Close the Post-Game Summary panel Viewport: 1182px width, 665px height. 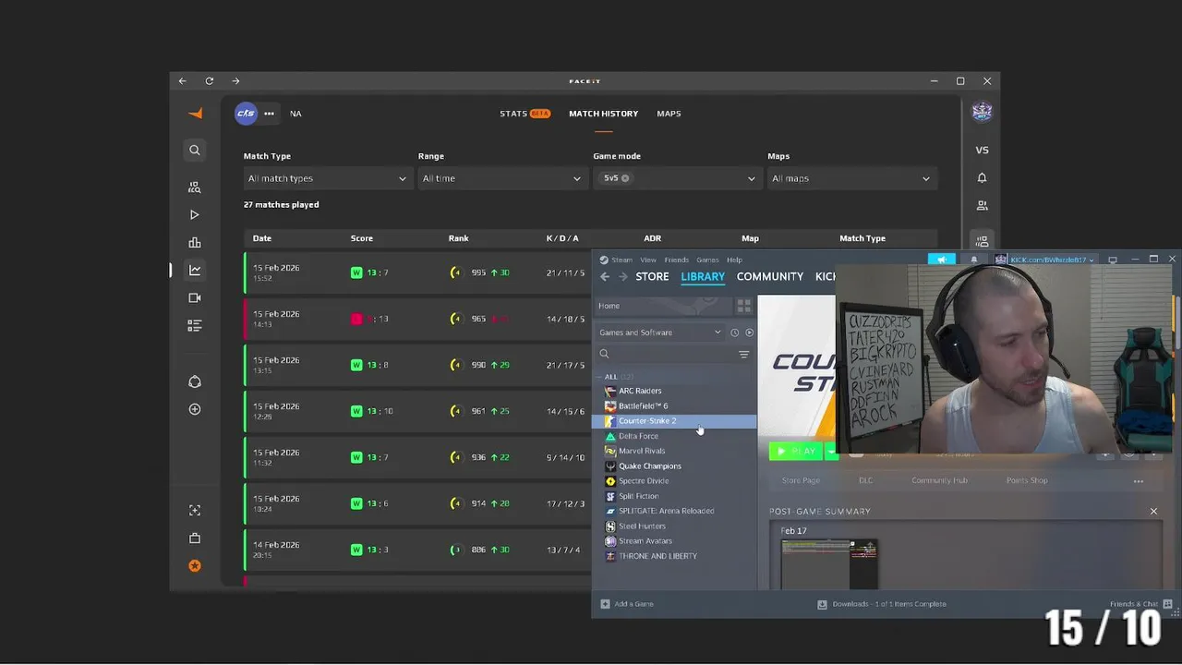[1153, 511]
